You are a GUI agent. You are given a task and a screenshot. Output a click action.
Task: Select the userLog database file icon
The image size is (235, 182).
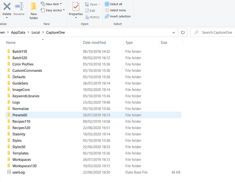[9, 172]
